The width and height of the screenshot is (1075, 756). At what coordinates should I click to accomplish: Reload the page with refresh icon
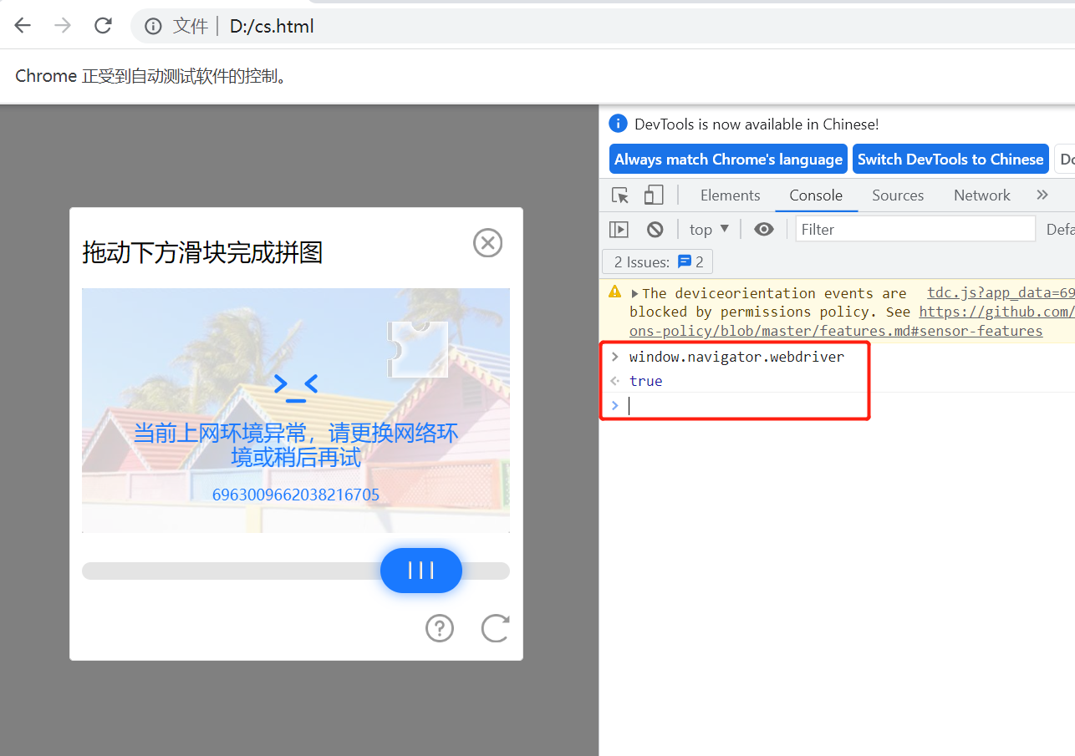(103, 26)
